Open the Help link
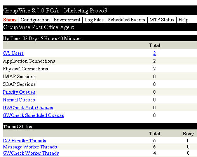Screen dimensions: 197x157 tap(183, 20)
